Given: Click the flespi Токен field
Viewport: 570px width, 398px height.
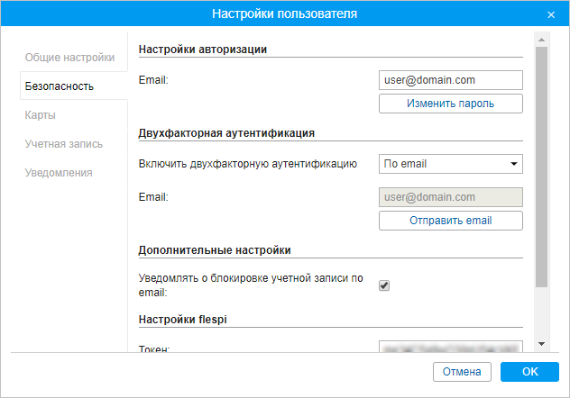Looking at the screenshot, I should click(450, 347).
